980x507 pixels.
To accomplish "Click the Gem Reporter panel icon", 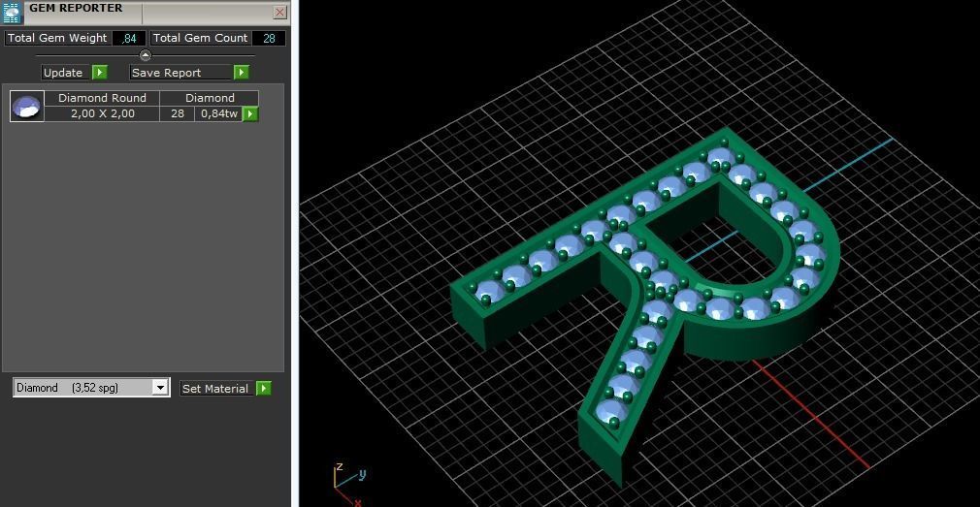I will [12, 13].
